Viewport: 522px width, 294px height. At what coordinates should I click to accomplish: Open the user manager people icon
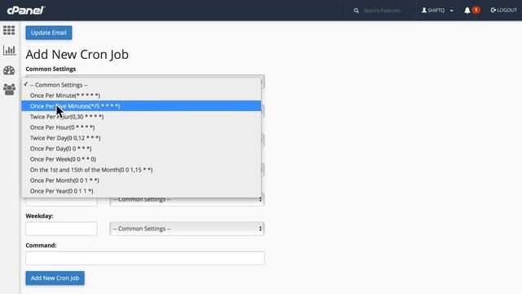tap(9, 89)
